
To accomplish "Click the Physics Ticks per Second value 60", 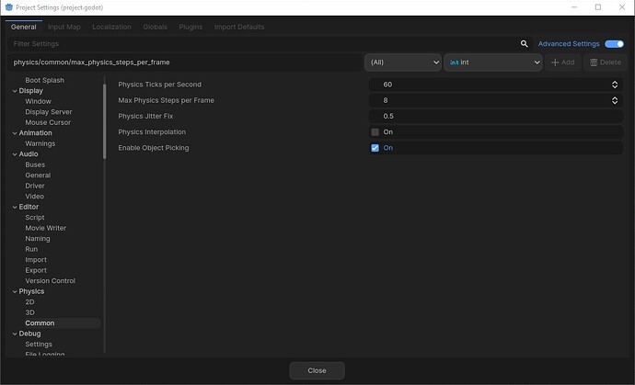I will pyautogui.click(x=387, y=85).
